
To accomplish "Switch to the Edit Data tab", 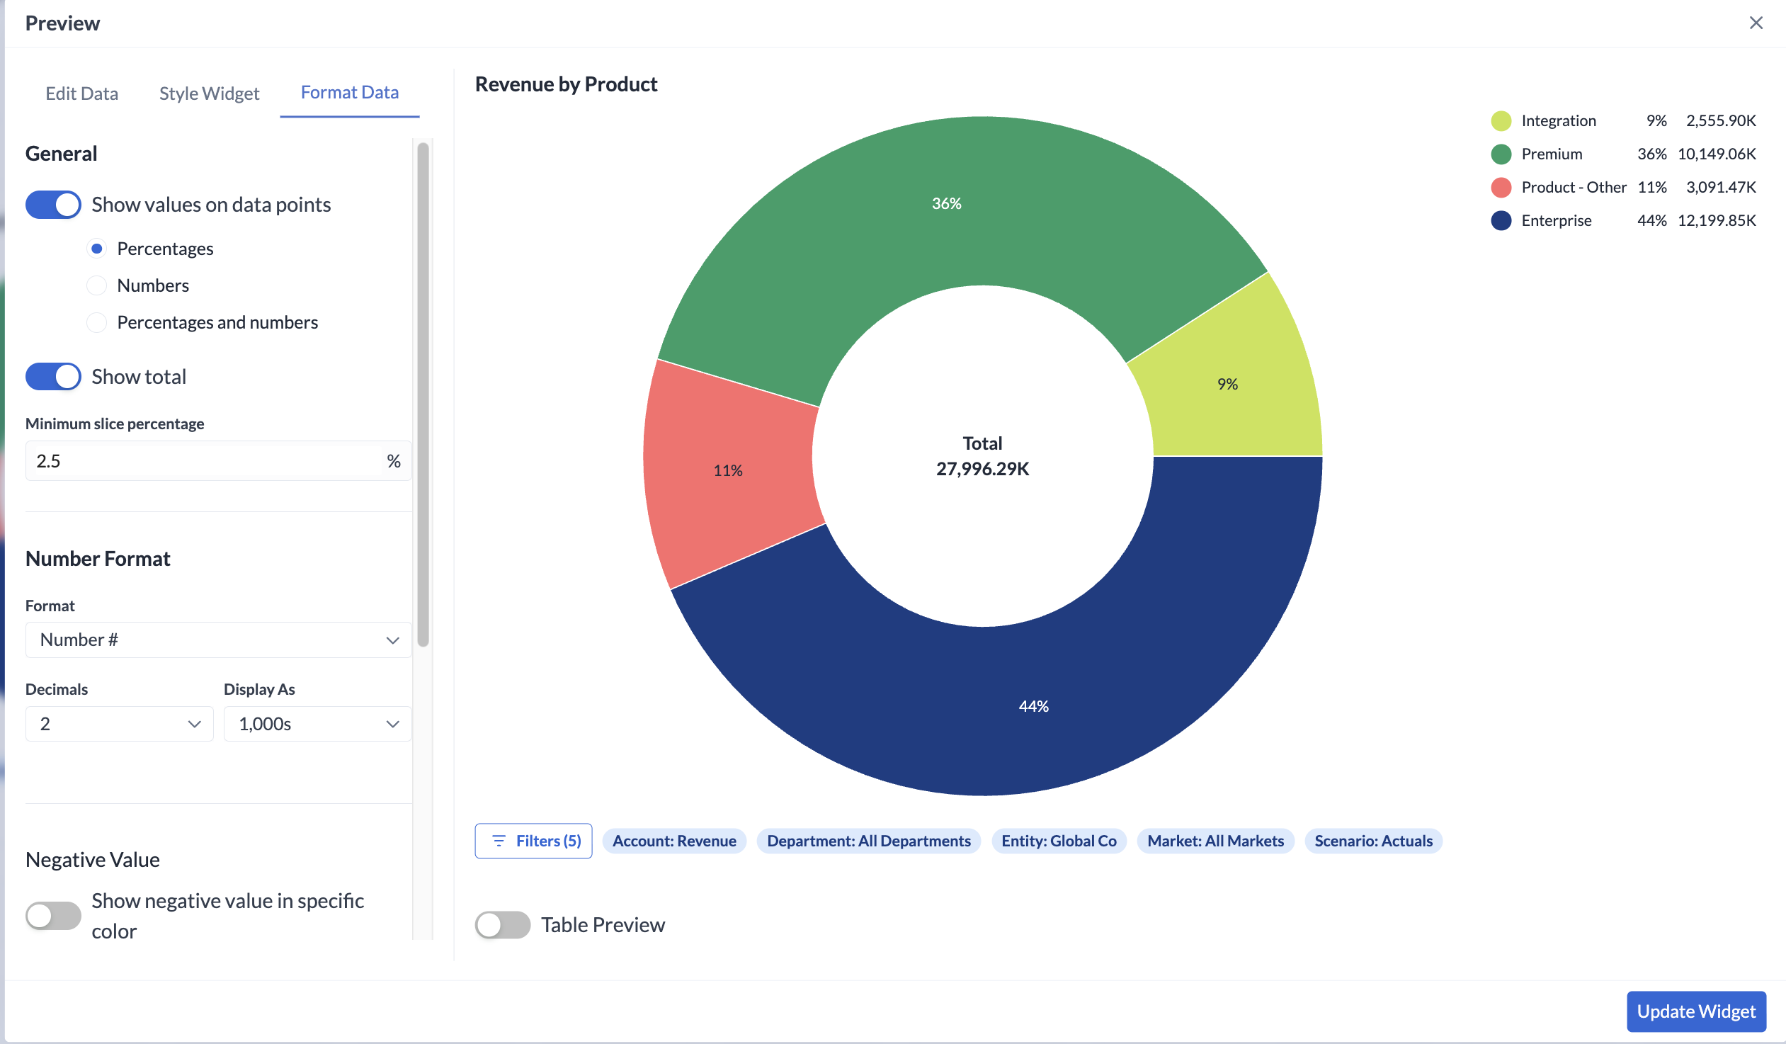I will [81, 93].
